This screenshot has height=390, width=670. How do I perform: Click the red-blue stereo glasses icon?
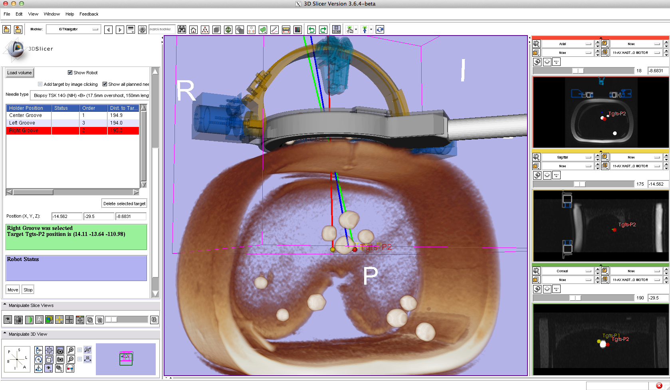tap(70, 368)
